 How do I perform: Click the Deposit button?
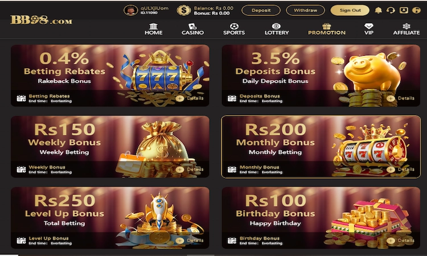[261, 10]
